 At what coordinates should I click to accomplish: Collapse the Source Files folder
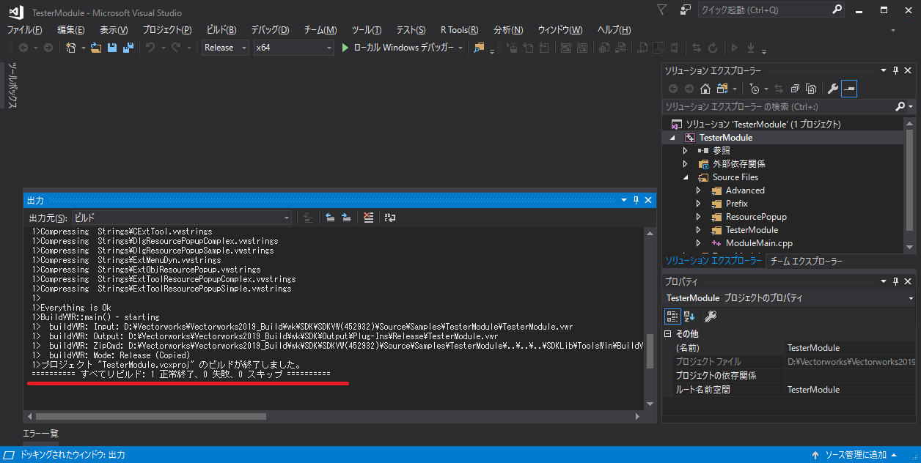(685, 177)
